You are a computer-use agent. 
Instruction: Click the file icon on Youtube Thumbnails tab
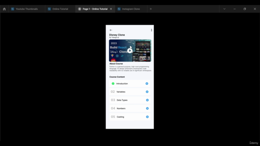coord(13,9)
